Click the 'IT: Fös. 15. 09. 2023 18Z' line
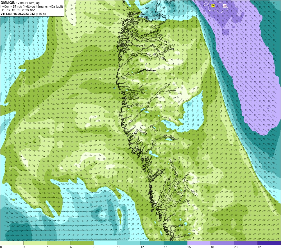The image size is (281, 249). (18, 10)
